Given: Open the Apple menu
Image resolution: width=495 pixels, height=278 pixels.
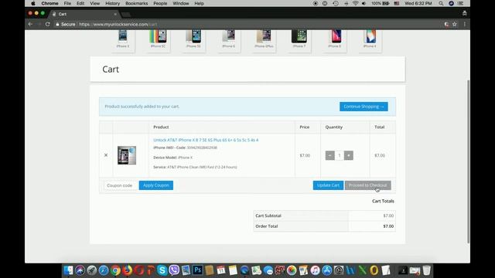Looking at the screenshot, I should coord(32,3).
